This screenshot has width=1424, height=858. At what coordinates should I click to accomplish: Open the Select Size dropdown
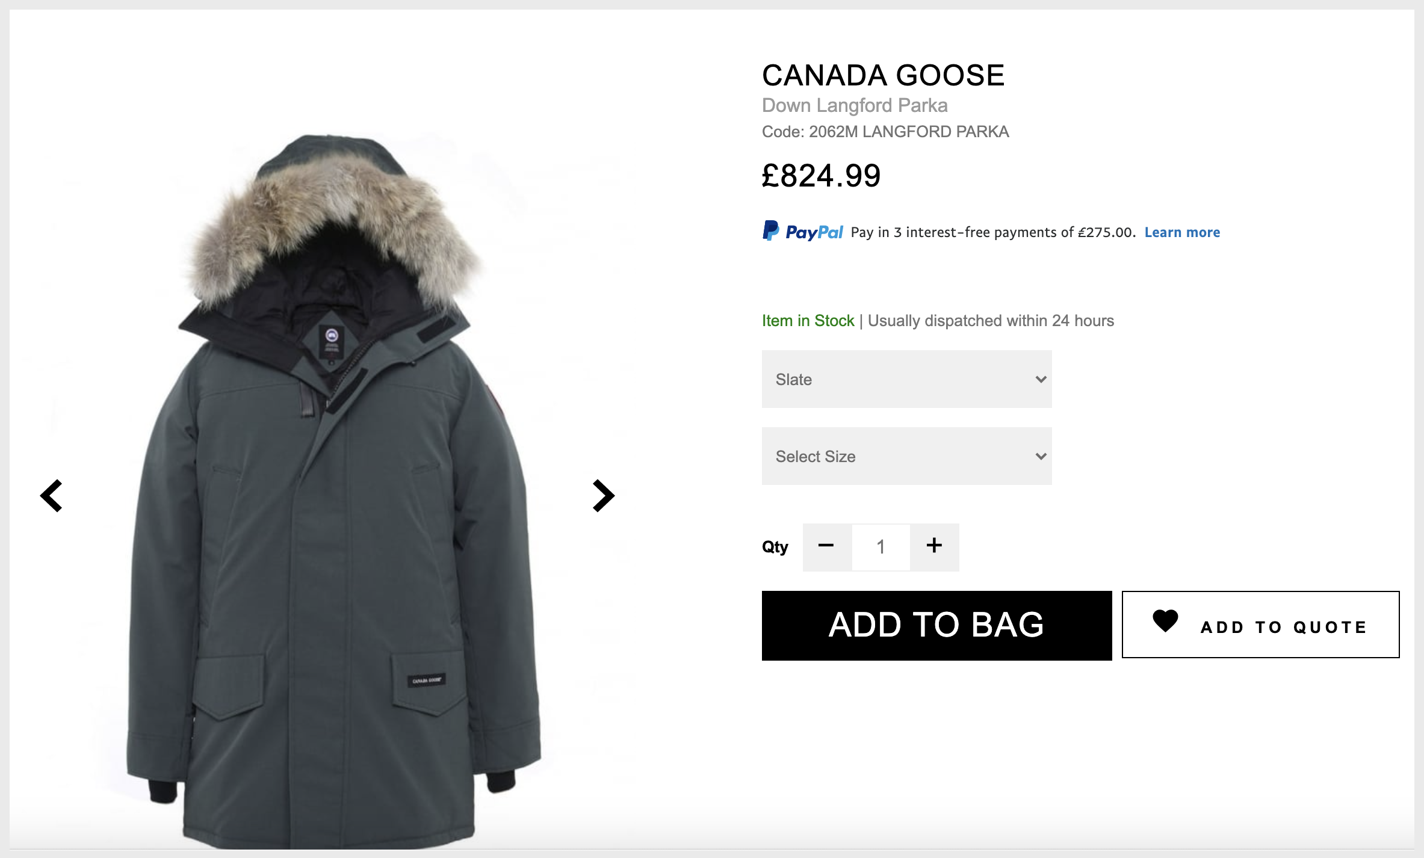pyautogui.click(x=907, y=457)
